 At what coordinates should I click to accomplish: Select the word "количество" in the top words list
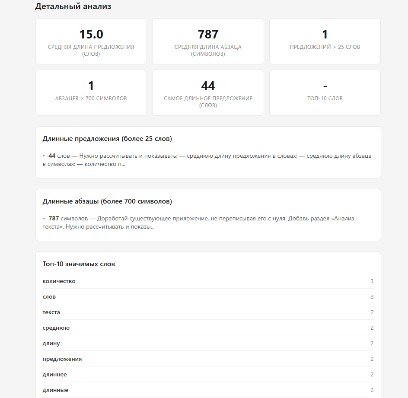(x=59, y=281)
